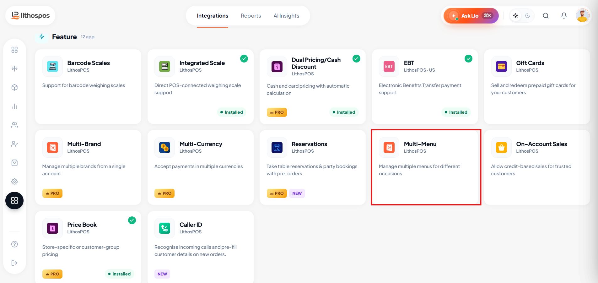Open the Multi-Menu title
The height and width of the screenshot is (283, 598).
[x=420, y=144]
